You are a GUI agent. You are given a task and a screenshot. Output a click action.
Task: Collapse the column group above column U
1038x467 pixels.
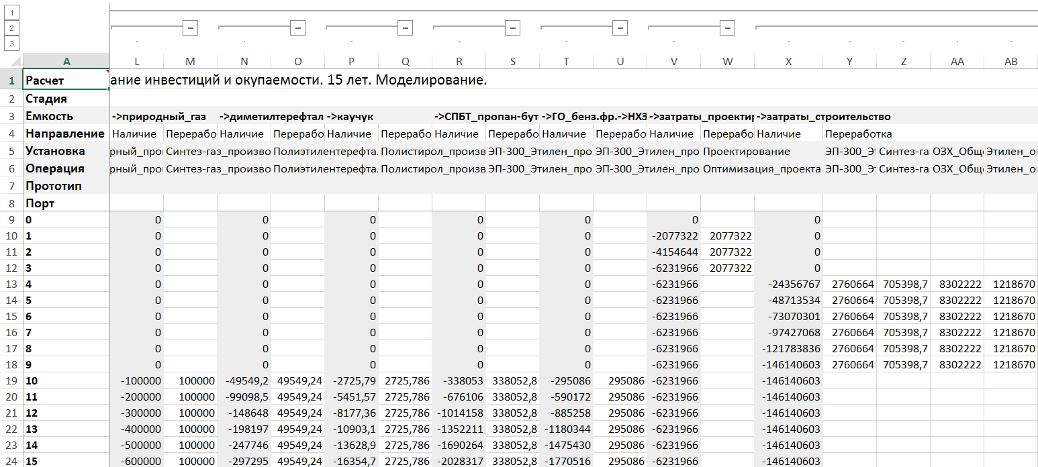click(620, 28)
